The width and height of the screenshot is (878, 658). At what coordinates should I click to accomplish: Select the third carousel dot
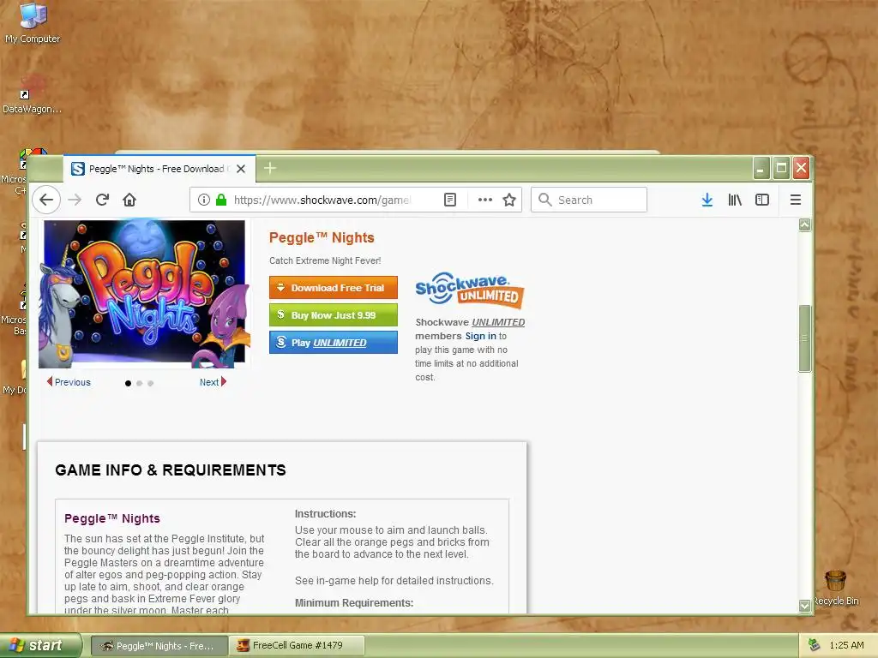150,383
